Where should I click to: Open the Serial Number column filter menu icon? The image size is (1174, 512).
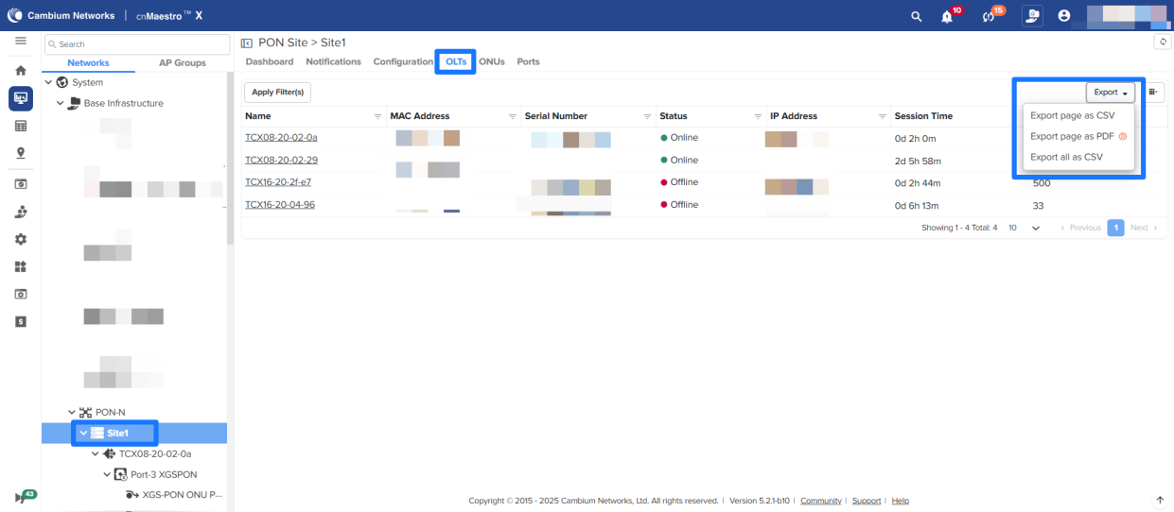click(x=648, y=116)
